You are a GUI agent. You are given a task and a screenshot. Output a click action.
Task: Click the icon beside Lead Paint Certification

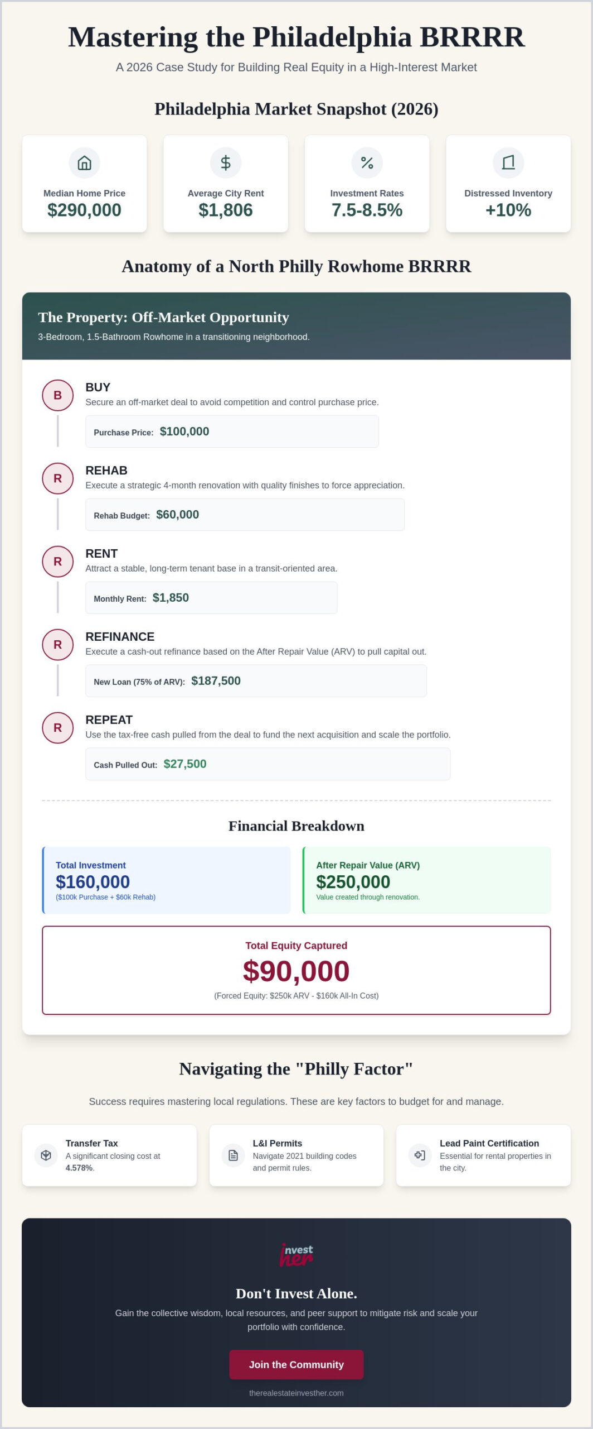pos(420,1155)
